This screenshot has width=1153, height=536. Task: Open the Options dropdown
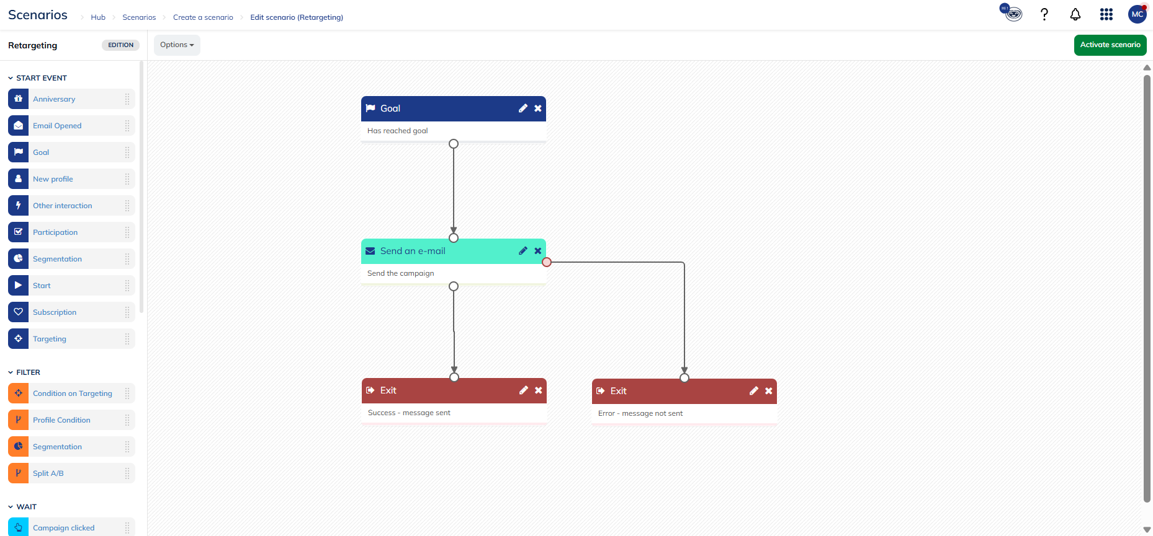click(177, 45)
